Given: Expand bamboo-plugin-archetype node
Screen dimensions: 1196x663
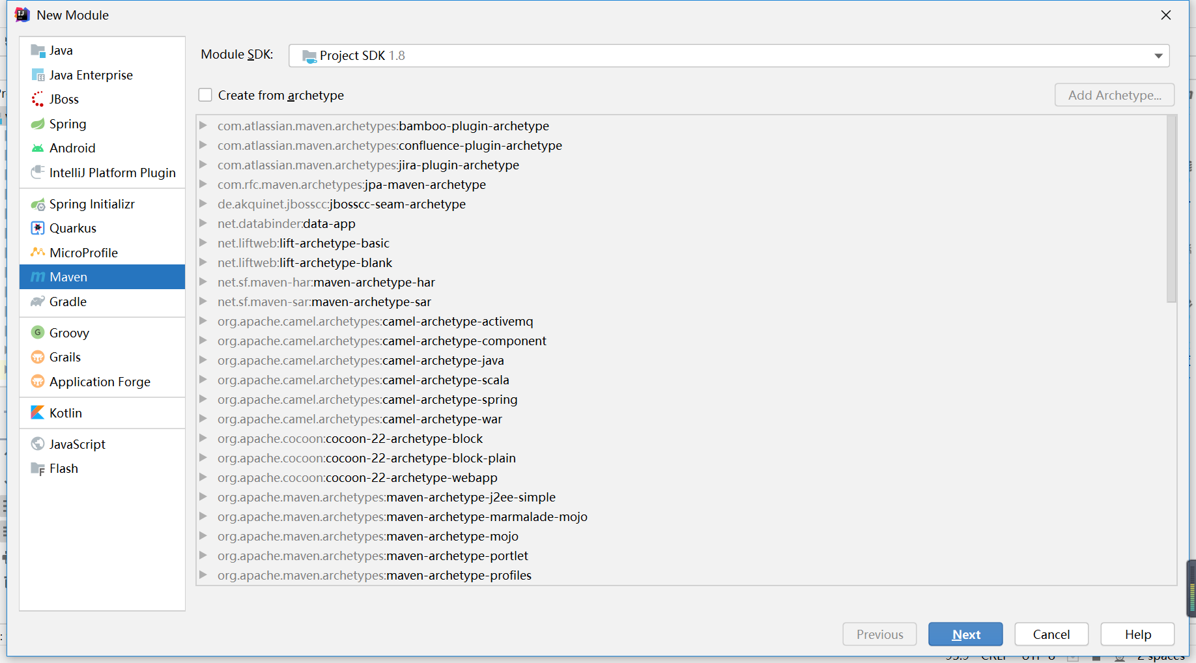Looking at the screenshot, I should pos(203,125).
